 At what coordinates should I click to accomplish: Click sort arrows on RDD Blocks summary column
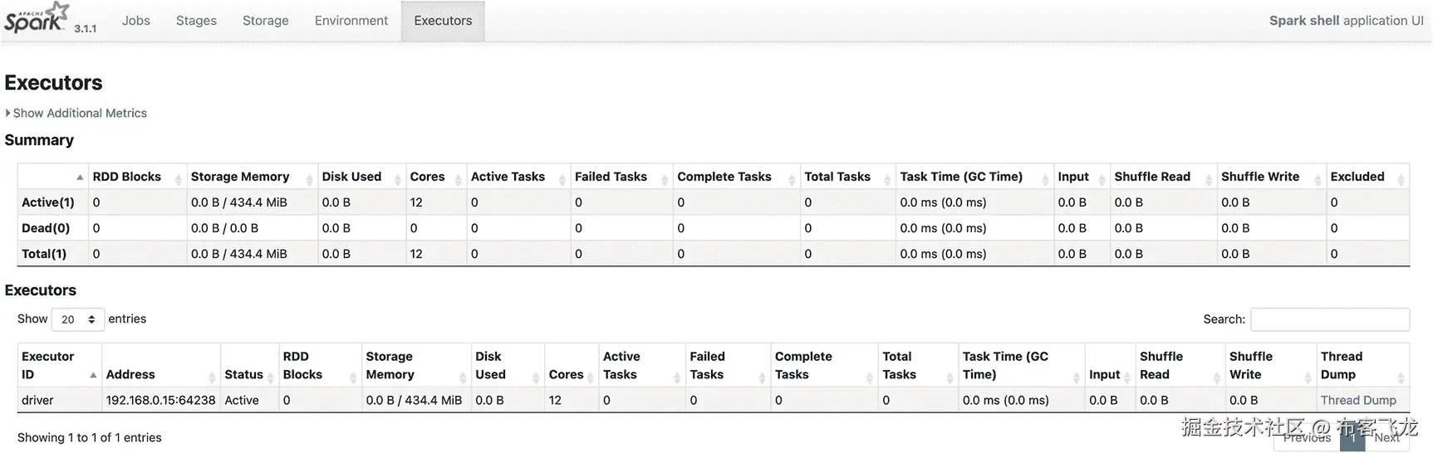[178, 178]
